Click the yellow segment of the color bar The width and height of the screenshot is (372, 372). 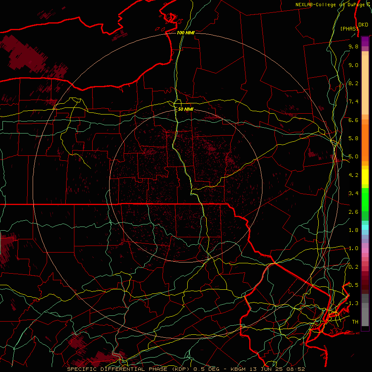pyautogui.click(x=365, y=177)
